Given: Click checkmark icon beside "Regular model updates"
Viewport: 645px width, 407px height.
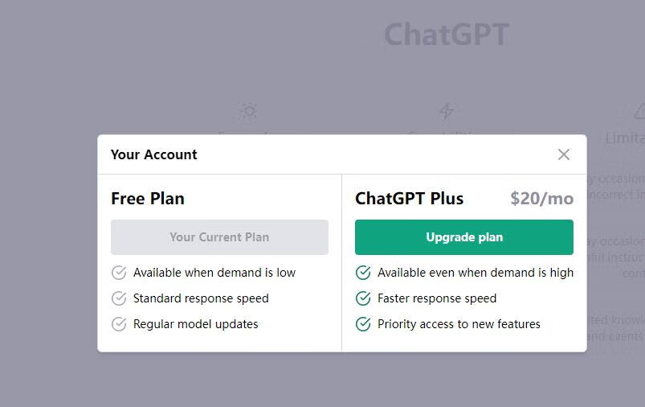Looking at the screenshot, I should tap(119, 324).
